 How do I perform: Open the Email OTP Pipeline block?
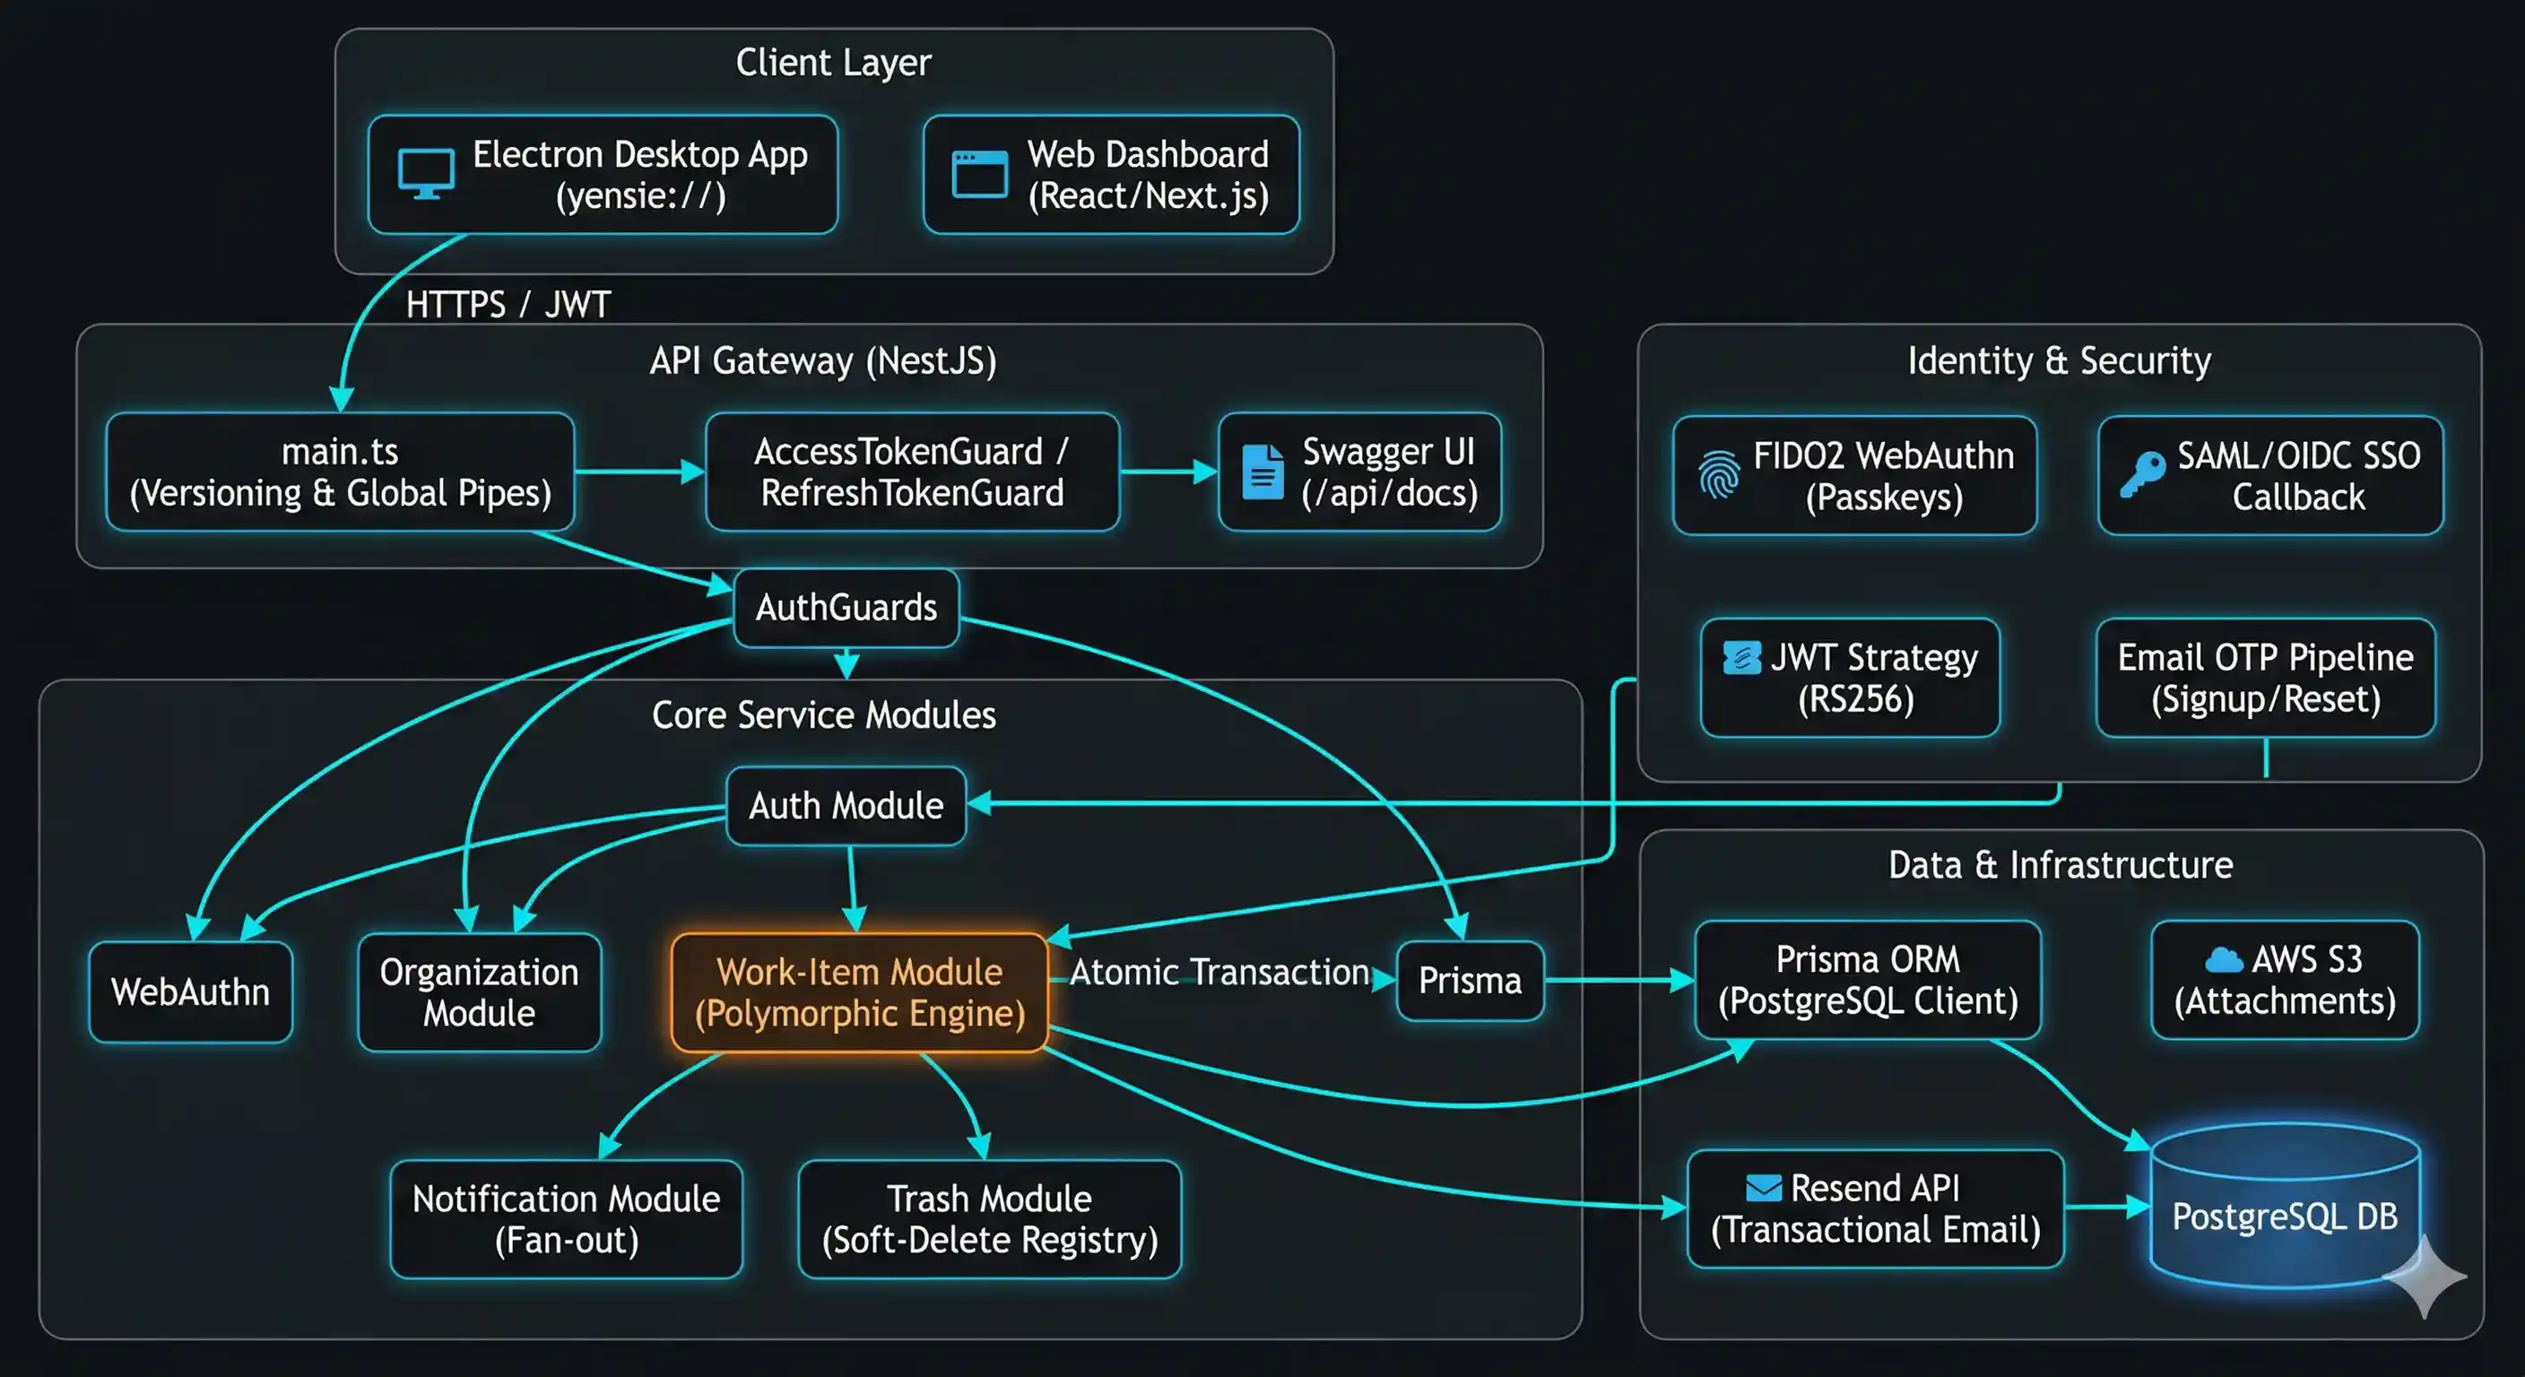(2264, 679)
